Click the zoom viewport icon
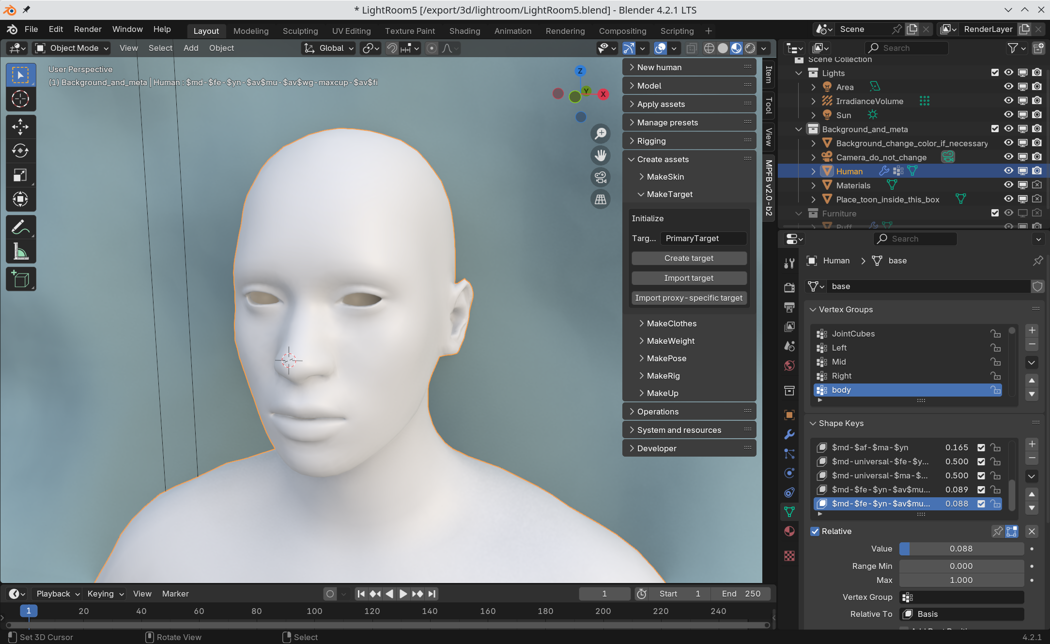This screenshot has width=1050, height=644. (601, 133)
